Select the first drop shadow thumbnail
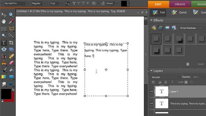This screenshot has height=116, width=206. [x=156, y=39]
